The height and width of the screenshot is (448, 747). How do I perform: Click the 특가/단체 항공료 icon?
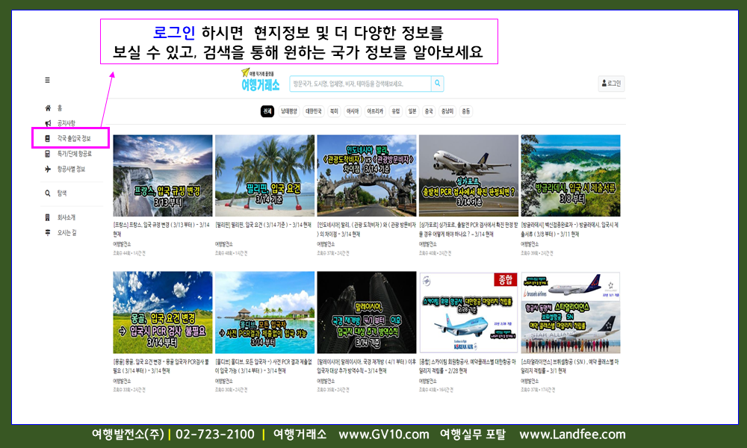tap(48, 154)
